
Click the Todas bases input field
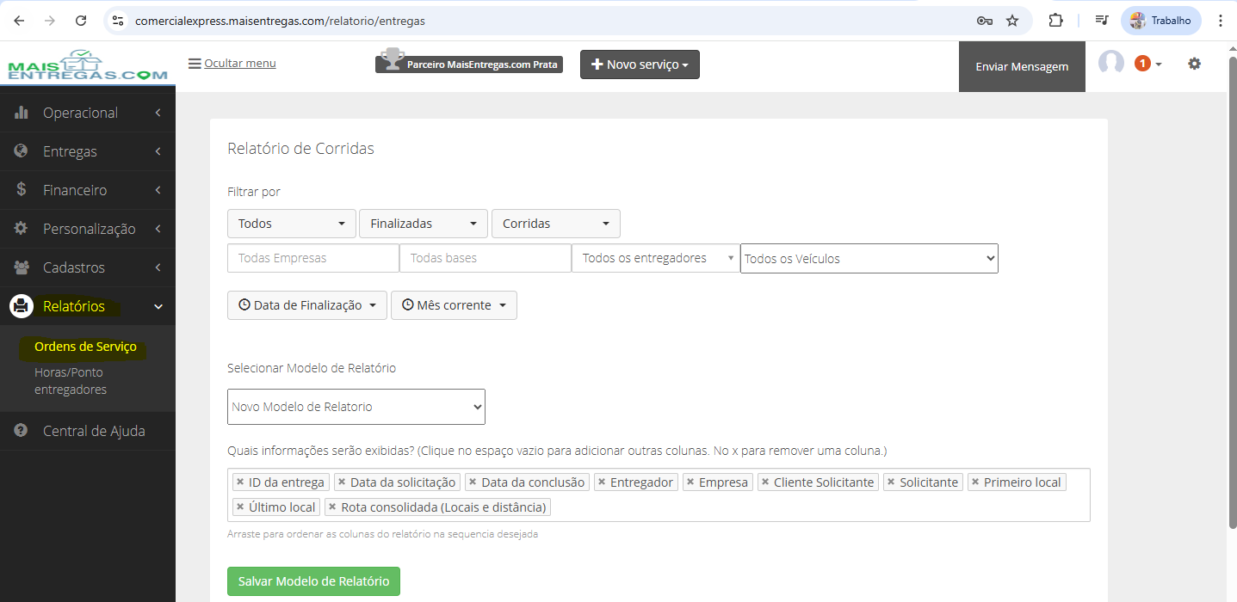coord(486,258)
